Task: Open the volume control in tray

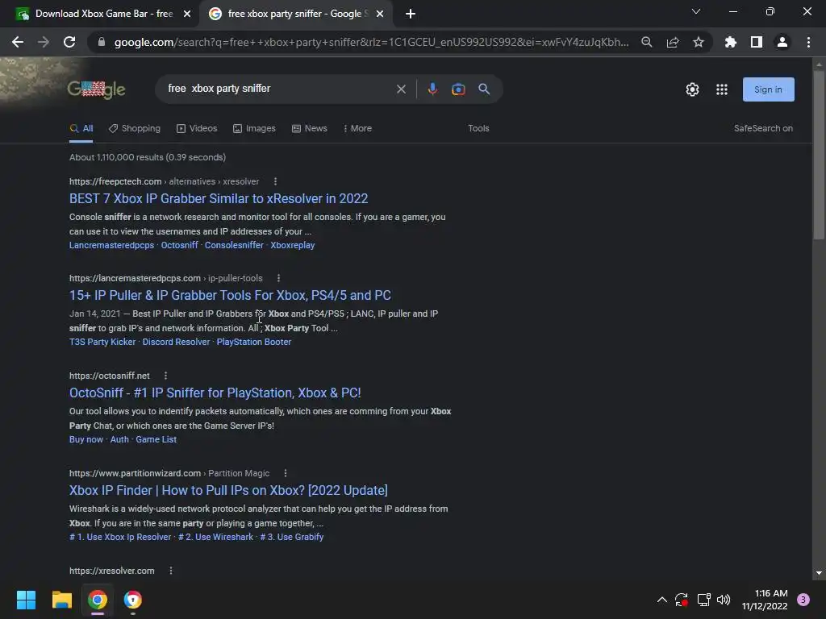Action: pyautogui.click(x=724, y=600)
